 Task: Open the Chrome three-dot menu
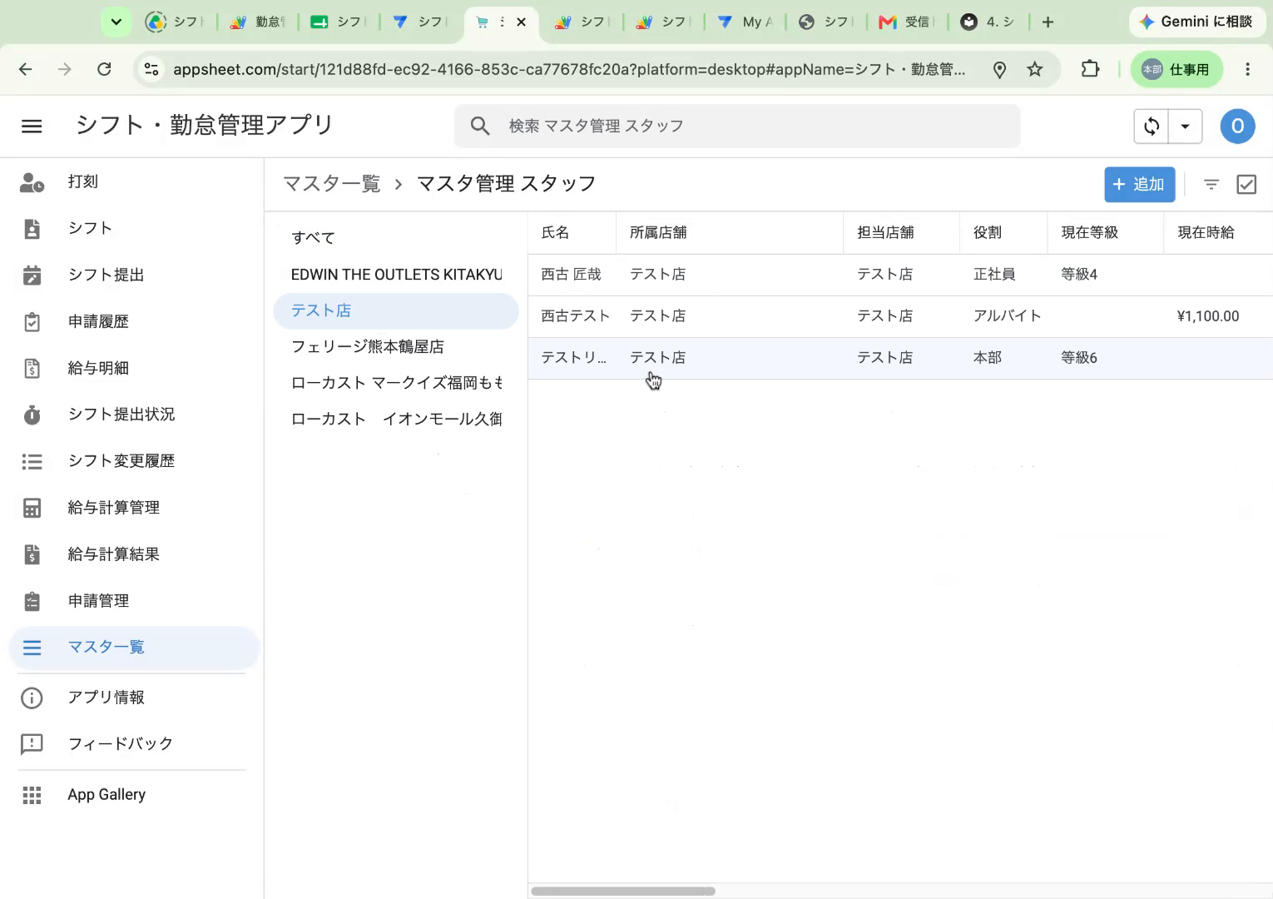pos(1247,69)
